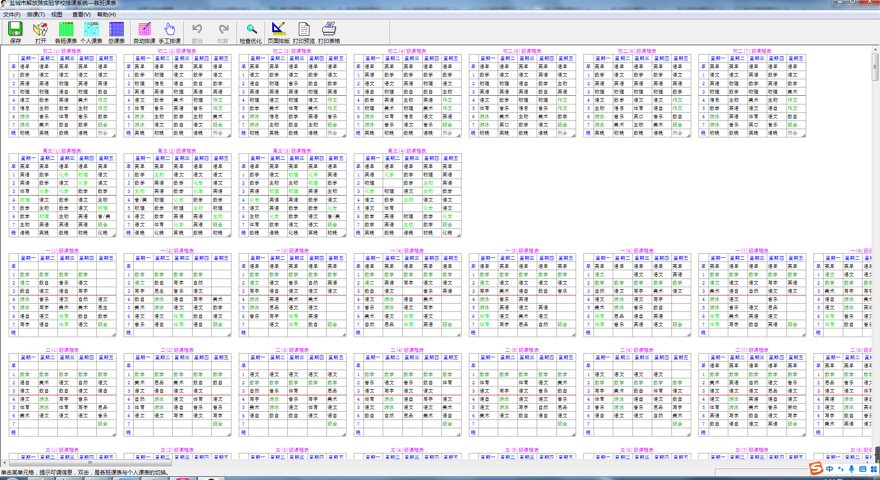Open the 文件(F) menu
Screen dimensions: 880x480
coord(12,15)
